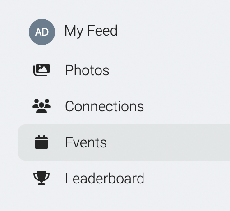Select the highlighted Events menu item

tap(124, 142)
